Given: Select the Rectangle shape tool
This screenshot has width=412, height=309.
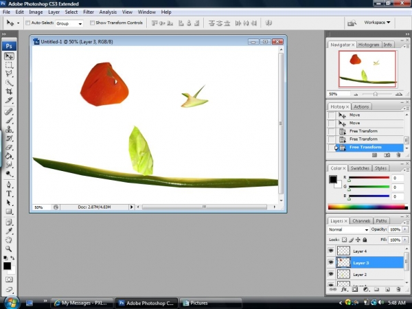Looking at the screenshot, I should 9,211.
